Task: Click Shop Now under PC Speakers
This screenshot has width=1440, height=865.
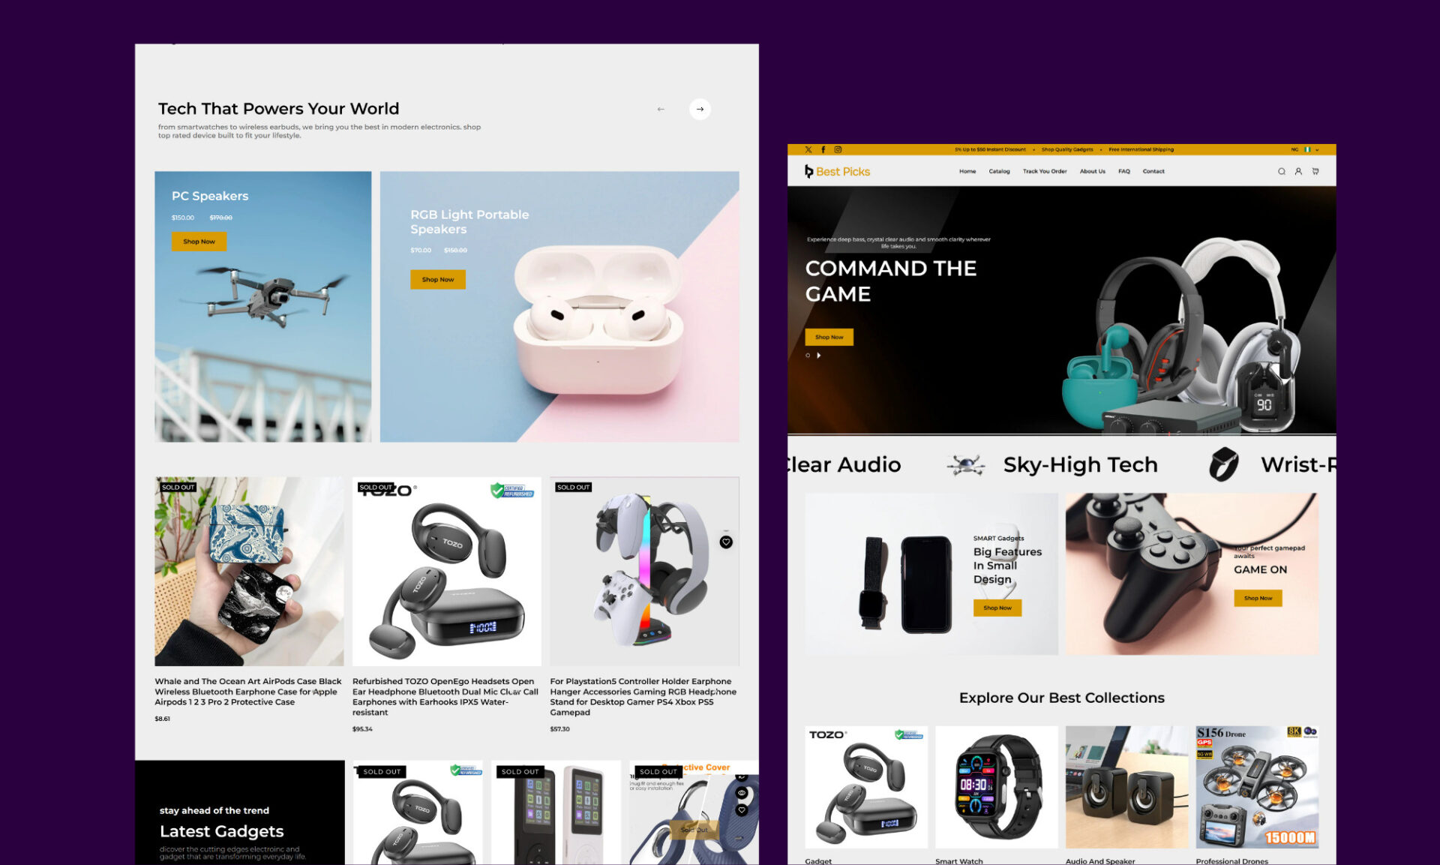Action: (199, 242)
